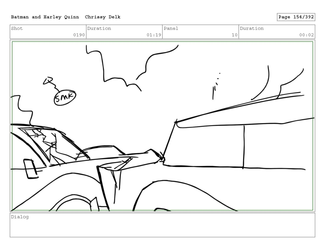
Task: Select the 'Chrissy Delk' author name
Action: (103, 17)
